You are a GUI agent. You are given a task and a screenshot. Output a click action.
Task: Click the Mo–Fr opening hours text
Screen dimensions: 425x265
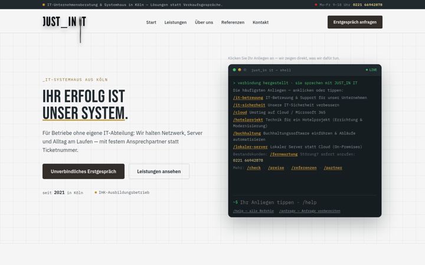335,5
